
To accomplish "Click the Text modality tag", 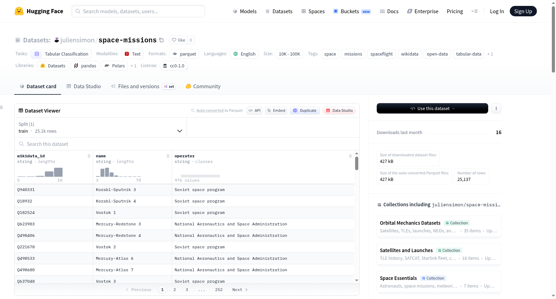I will point(132,54).
